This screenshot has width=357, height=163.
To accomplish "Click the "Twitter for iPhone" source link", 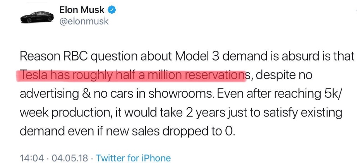I will coord(133,158).
